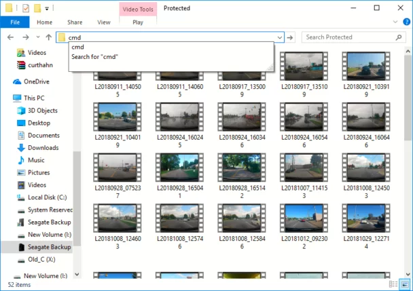The height and width of the screenshot is (291, 413).
Task: Click the Search Protected field
Action: (x=354, y=37)
